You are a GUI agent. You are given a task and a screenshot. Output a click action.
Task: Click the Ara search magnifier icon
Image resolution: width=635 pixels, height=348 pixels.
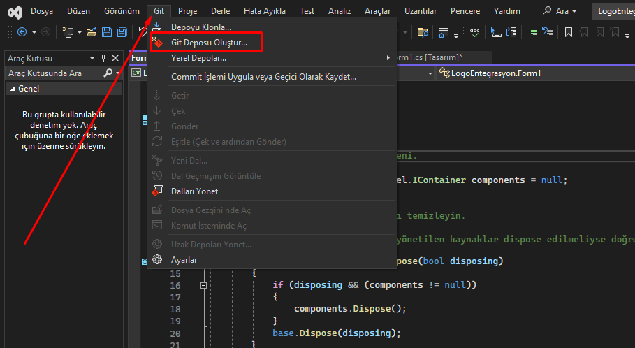547,10
